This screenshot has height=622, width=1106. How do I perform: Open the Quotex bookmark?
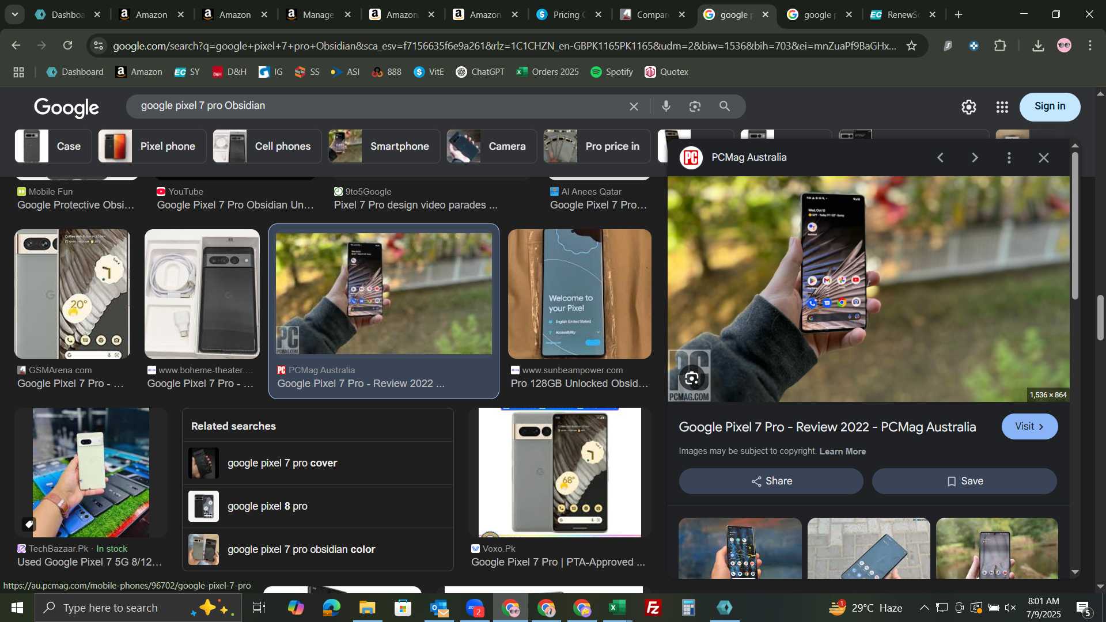point(666,72)
